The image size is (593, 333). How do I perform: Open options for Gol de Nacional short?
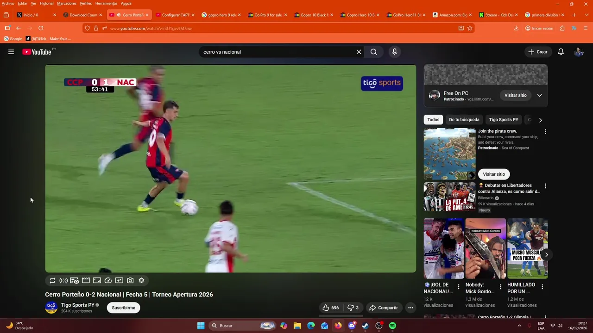point(459,287)
